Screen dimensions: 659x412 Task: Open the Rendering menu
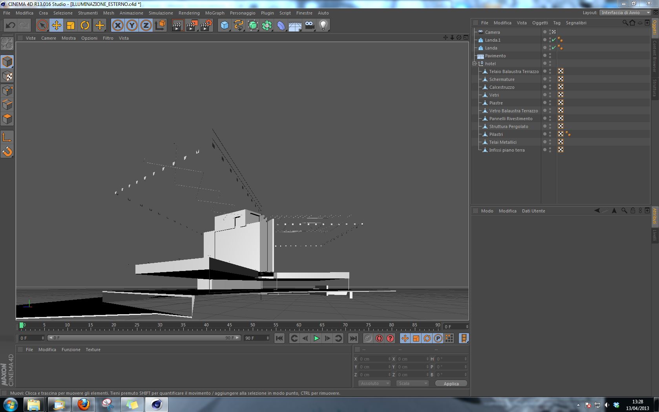pos(189,13)
